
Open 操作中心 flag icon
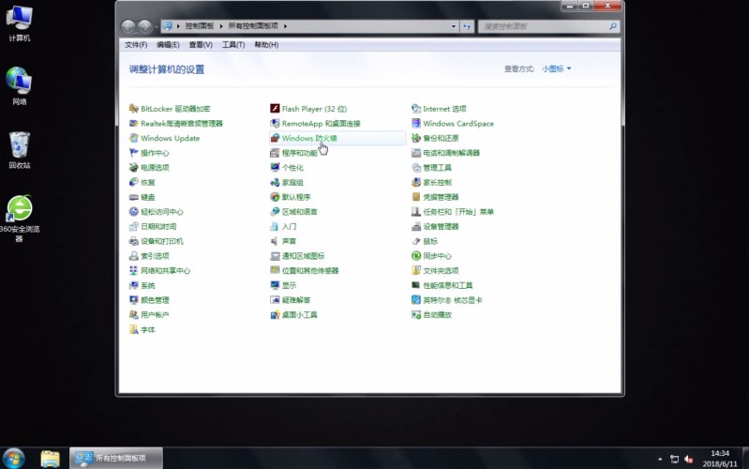coord(134,153)
